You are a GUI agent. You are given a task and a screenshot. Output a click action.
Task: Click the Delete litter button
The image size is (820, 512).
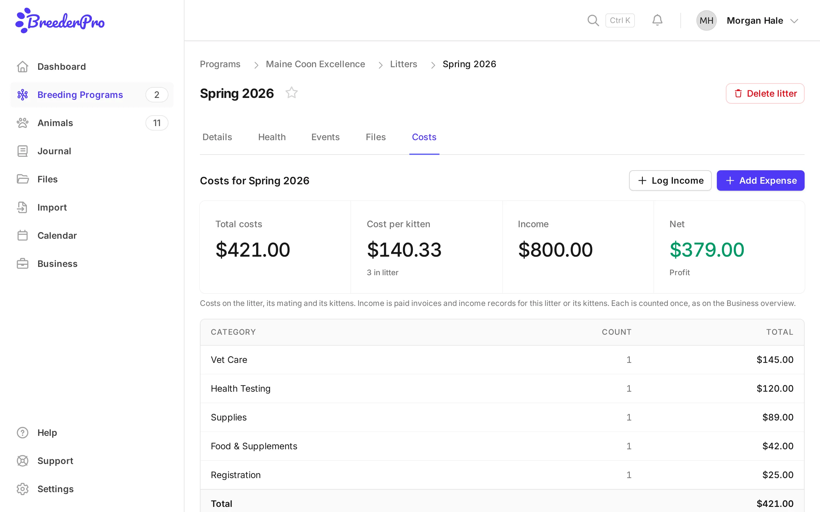click(765, 93)
